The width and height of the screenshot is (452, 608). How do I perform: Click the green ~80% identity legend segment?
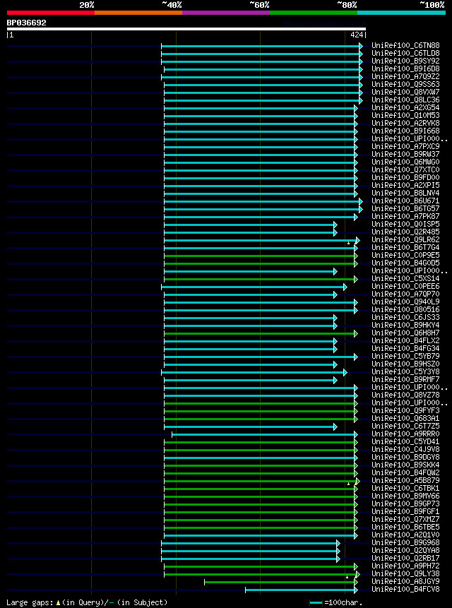coord(314,13)
